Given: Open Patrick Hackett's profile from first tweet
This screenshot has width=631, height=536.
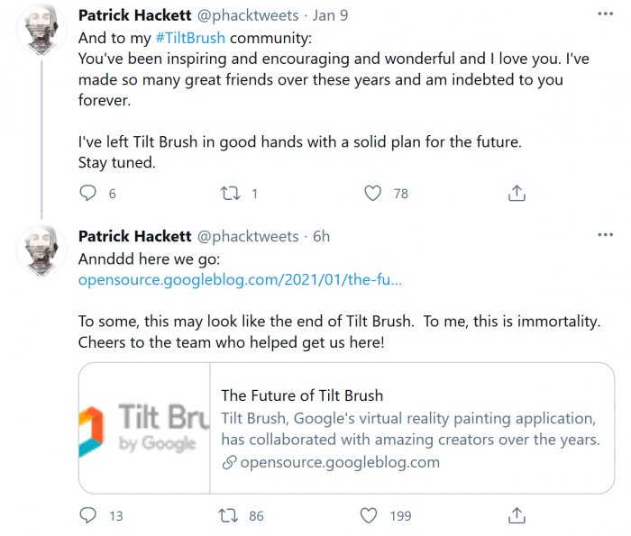Looking at the screenshot, I should [134, 15].
